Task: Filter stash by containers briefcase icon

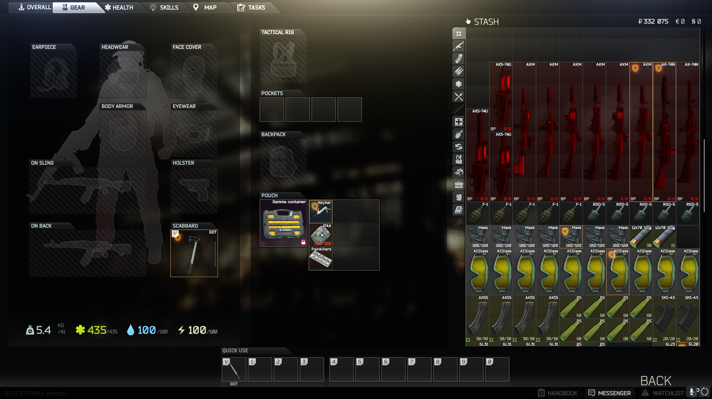Action: click(459, 185)
